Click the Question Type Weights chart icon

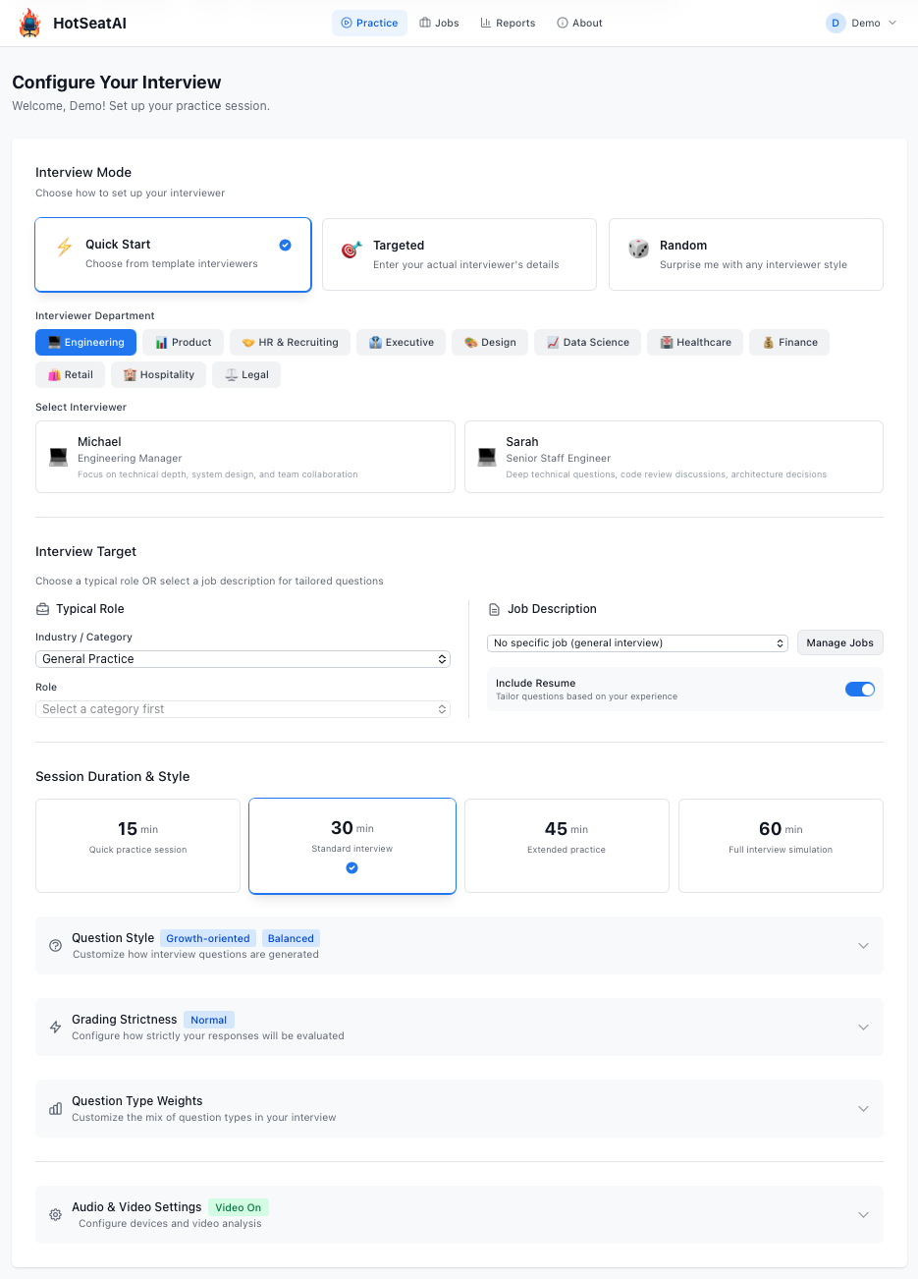pos(55,1108)
